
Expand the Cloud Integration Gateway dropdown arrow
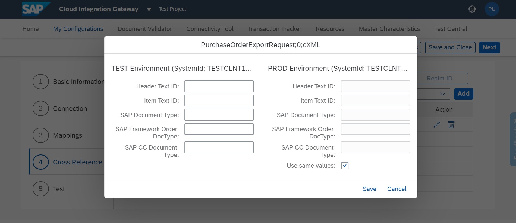(149, 9)
